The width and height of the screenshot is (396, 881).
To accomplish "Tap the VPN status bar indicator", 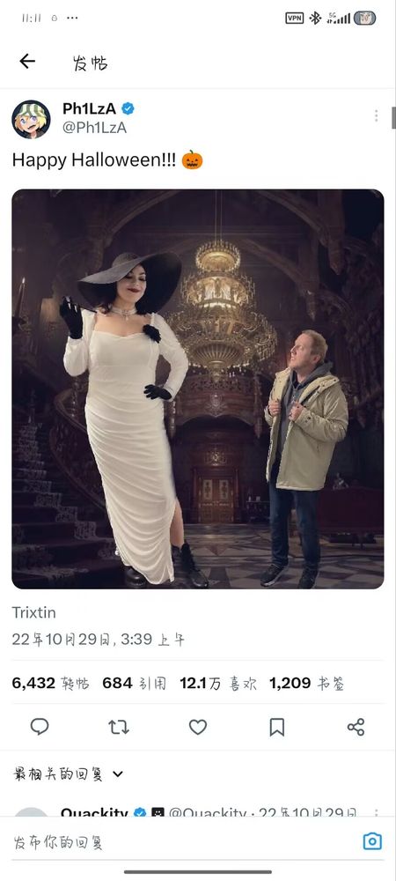I will point(295,18).
